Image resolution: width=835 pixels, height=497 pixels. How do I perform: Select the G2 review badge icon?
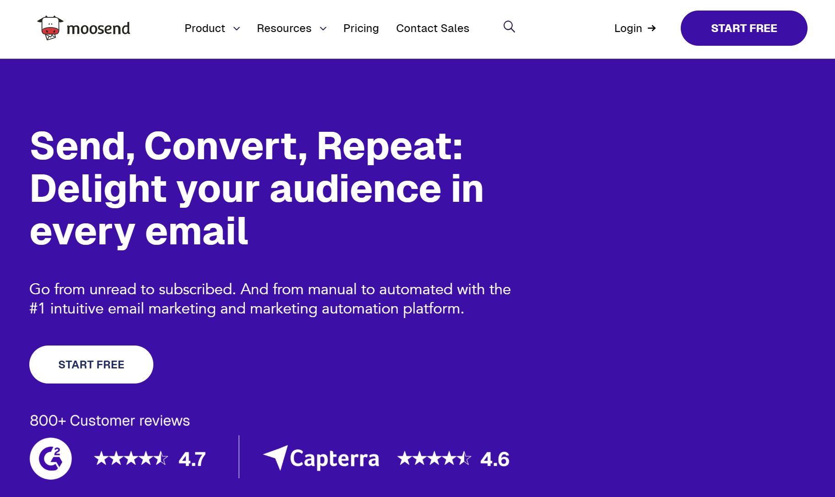click(x=50, y=458)
